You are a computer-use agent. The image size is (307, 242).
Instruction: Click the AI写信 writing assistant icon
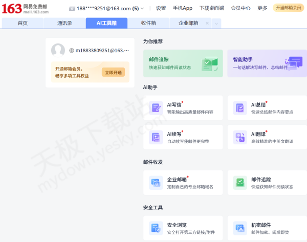pos(156,108)
